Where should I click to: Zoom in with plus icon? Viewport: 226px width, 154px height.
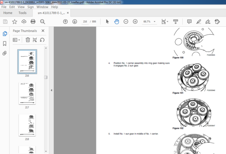(135, 21)
